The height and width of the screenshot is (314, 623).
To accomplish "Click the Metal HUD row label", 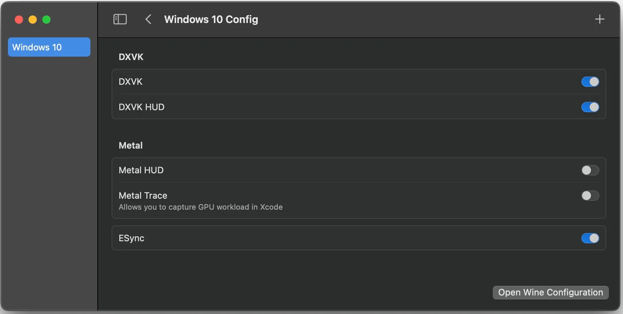I will coord(141,170).
